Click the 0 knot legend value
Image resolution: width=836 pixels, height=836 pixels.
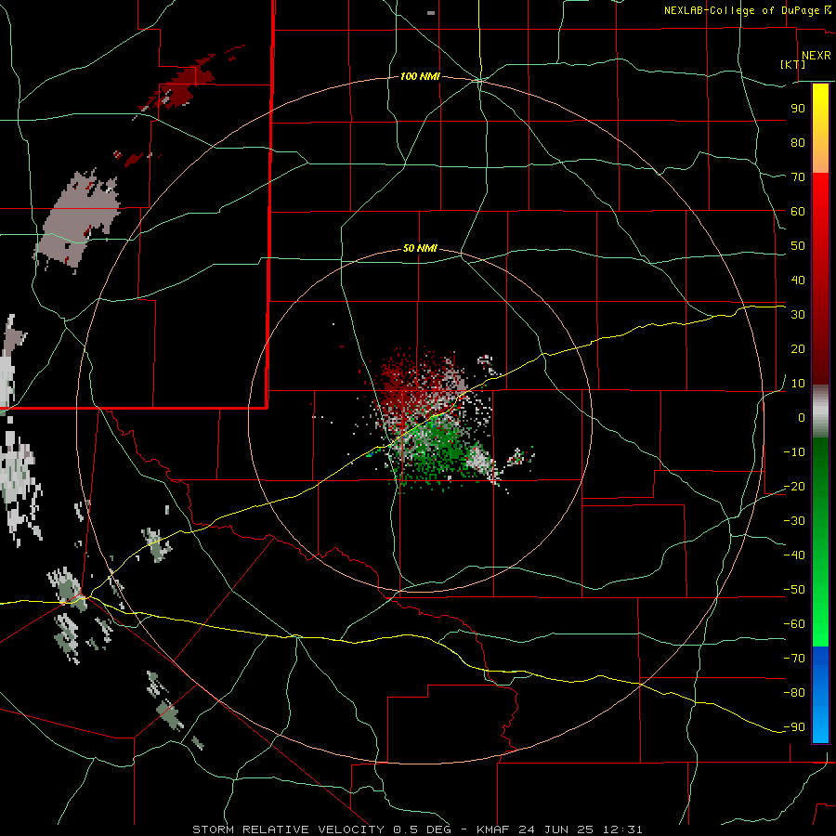(x=802, y=418)
